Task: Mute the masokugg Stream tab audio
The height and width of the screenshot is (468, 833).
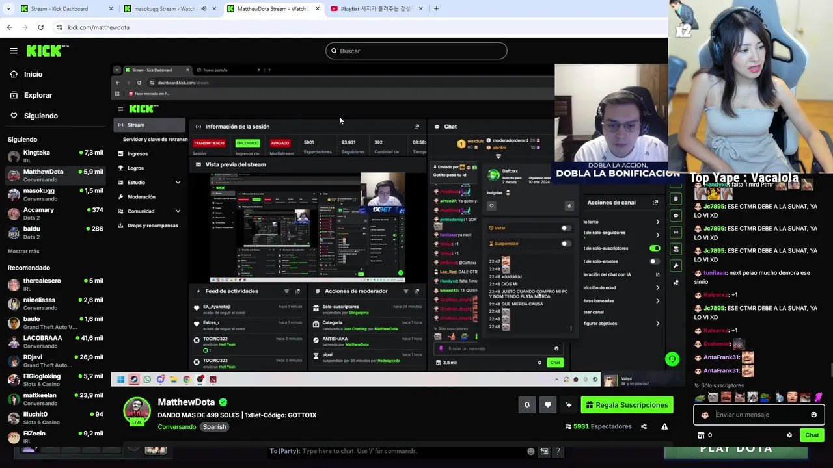Action: point(204,9)
